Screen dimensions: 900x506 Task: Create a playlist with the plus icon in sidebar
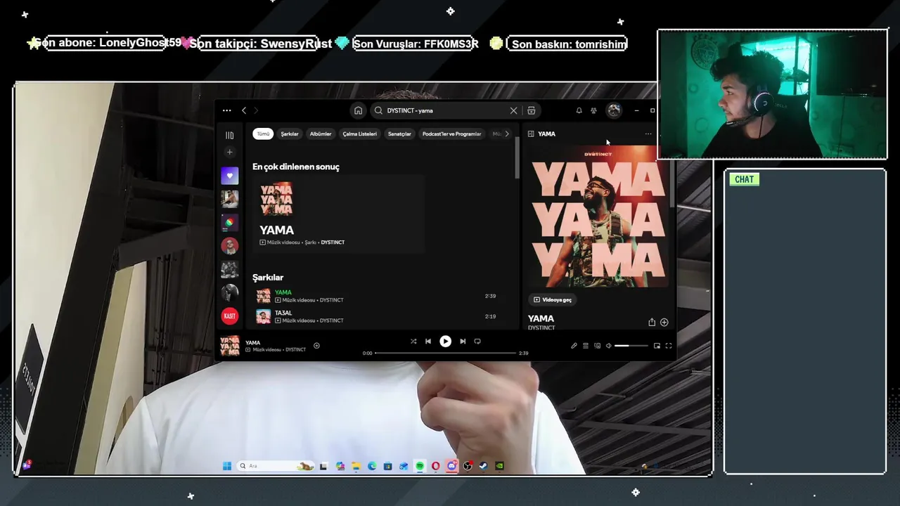(x=229, y=152)
